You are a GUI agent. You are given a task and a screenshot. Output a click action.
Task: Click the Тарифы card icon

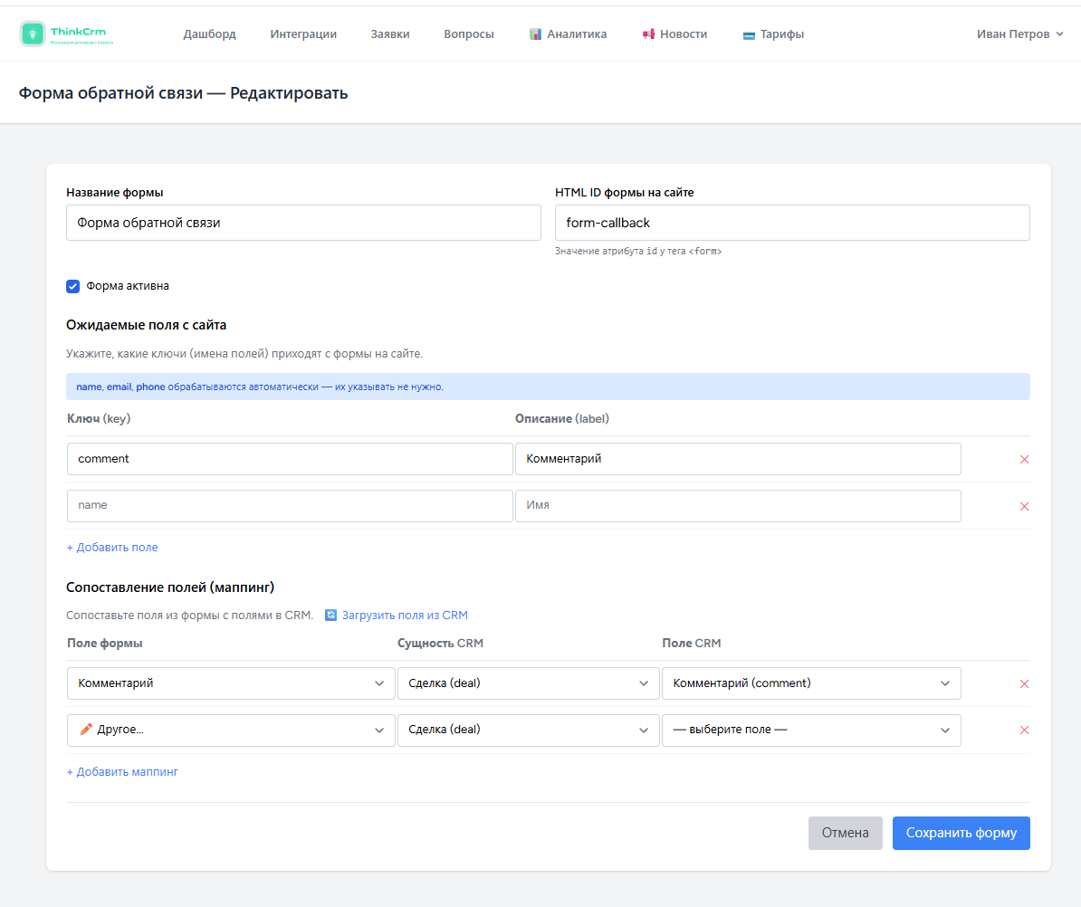[749, 34]
